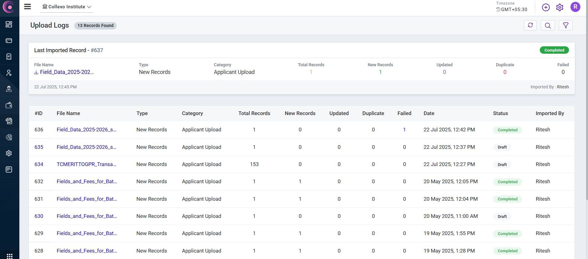Screen dimensions: 588x259
Task: Click the Draft status badge for record 634
Action: tap(502, 164)
